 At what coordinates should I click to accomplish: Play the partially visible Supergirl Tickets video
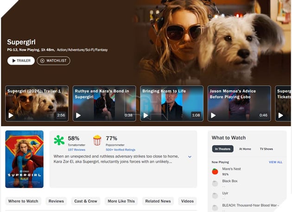[x=280, y=116]
